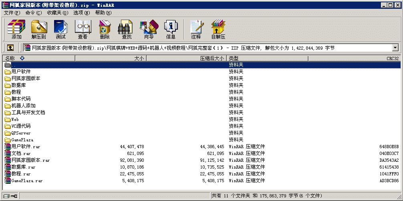Select the 网狐家园版本.rar archive icon
Screen dimensions: 403x201
(x=8, y=160)
